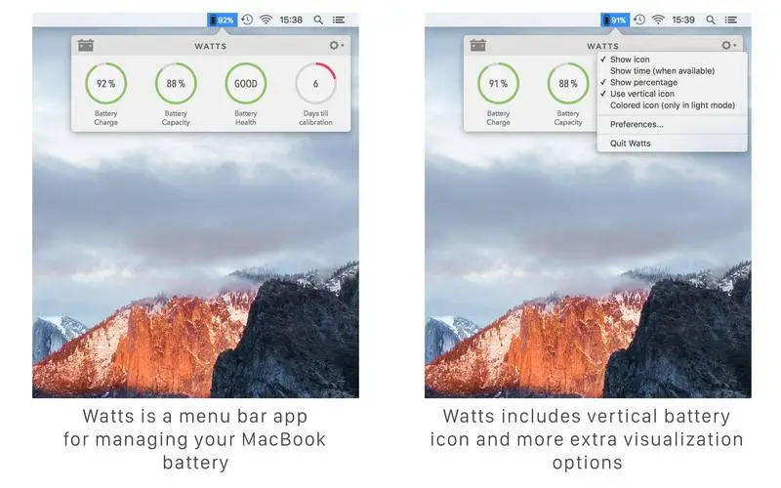The width and height of the screenshot is (781, 488).
Task: Click the 92 % Battery Charge gauge
Action: [x=106, y=84]
